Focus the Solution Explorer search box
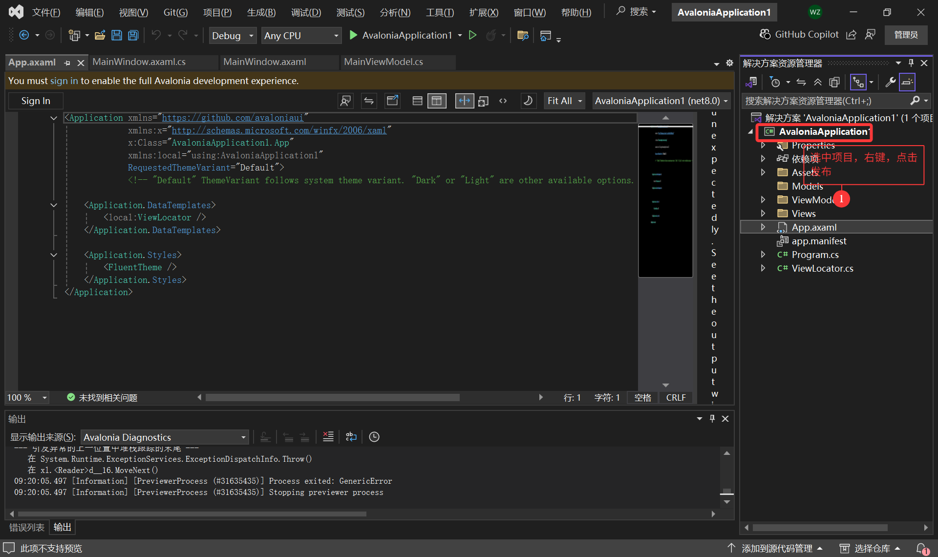The width and height of the screenshot is (938, 557). pos(826,101)
